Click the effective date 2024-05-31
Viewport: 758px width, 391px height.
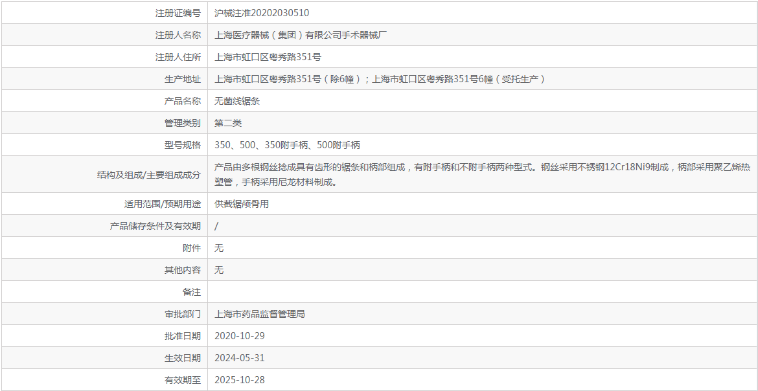pyautogui.click(x=240, y=358)
